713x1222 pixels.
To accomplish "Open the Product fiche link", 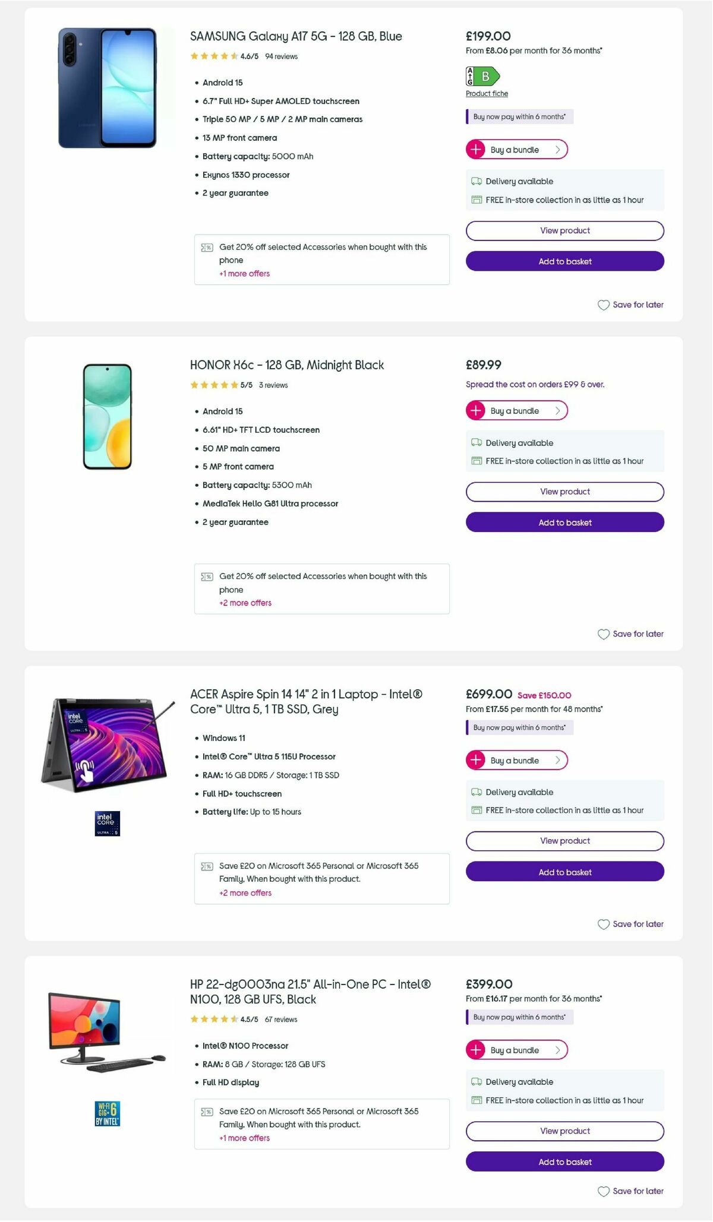I will click(486, 93).
